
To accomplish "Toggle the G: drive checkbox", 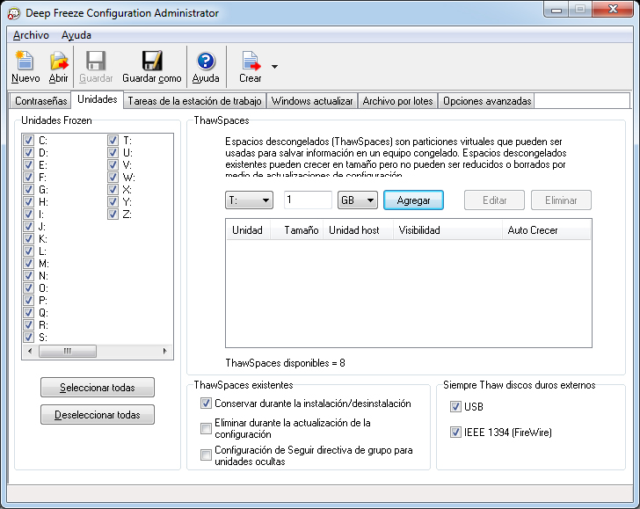I will point(28,189).
